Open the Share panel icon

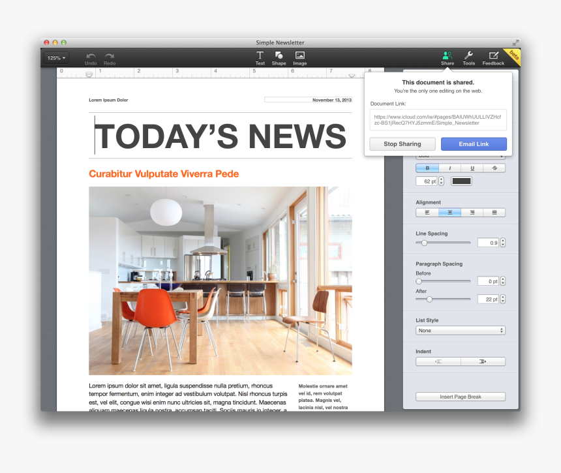pos(447,57)
